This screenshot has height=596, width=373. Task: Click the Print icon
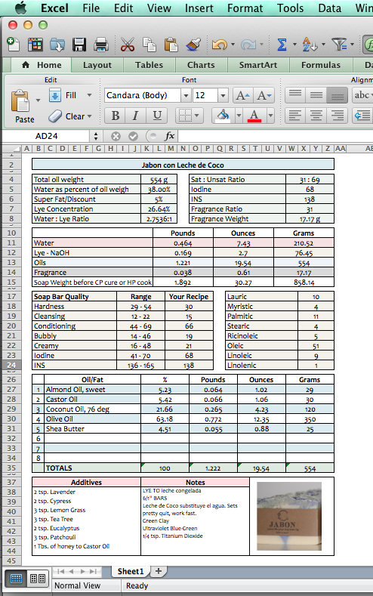coord(101,45)
